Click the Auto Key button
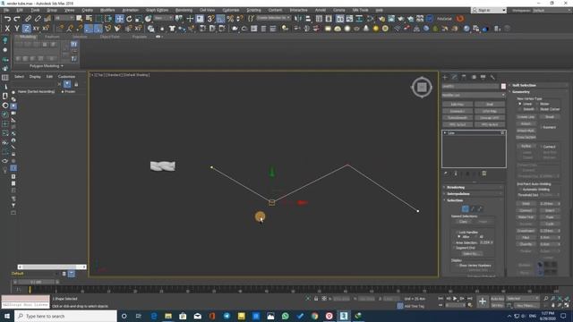The width and height of the screenshot is (573, 322). [497, 299]
